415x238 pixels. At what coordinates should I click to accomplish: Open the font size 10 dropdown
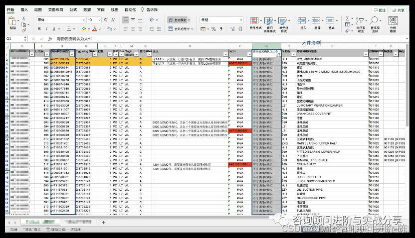[100, 20]
